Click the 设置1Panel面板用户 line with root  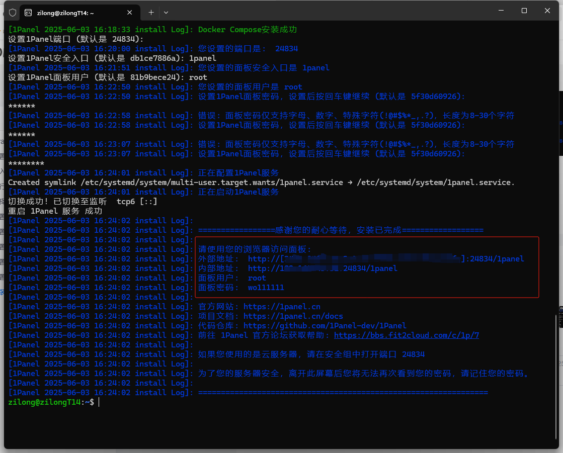tap(107, 77)
